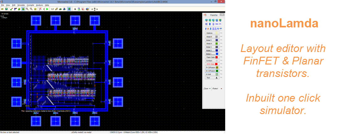Open the 3D layout view colored icon
This screenshot has width=345, height=134.
pyautogui.click(x=60, y=9)
